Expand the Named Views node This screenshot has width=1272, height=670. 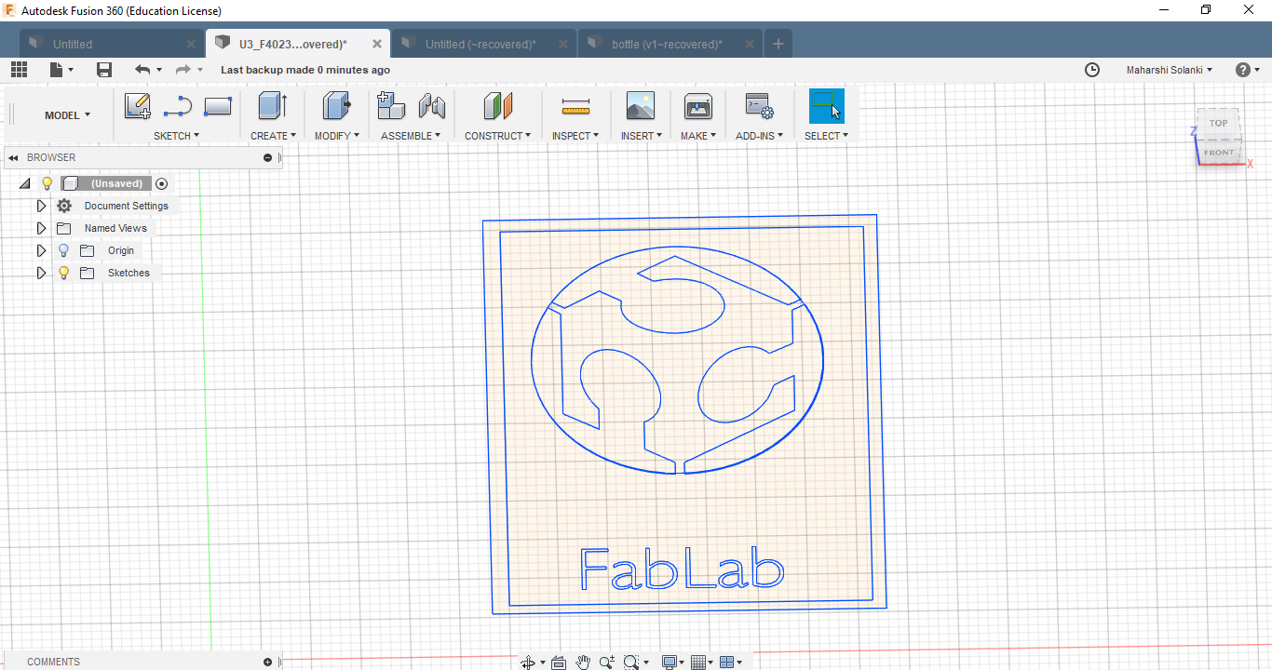tap(41, 228)
